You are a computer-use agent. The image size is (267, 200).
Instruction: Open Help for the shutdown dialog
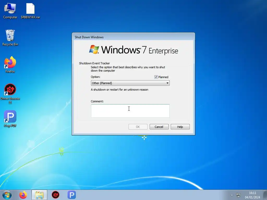point(180,127)
